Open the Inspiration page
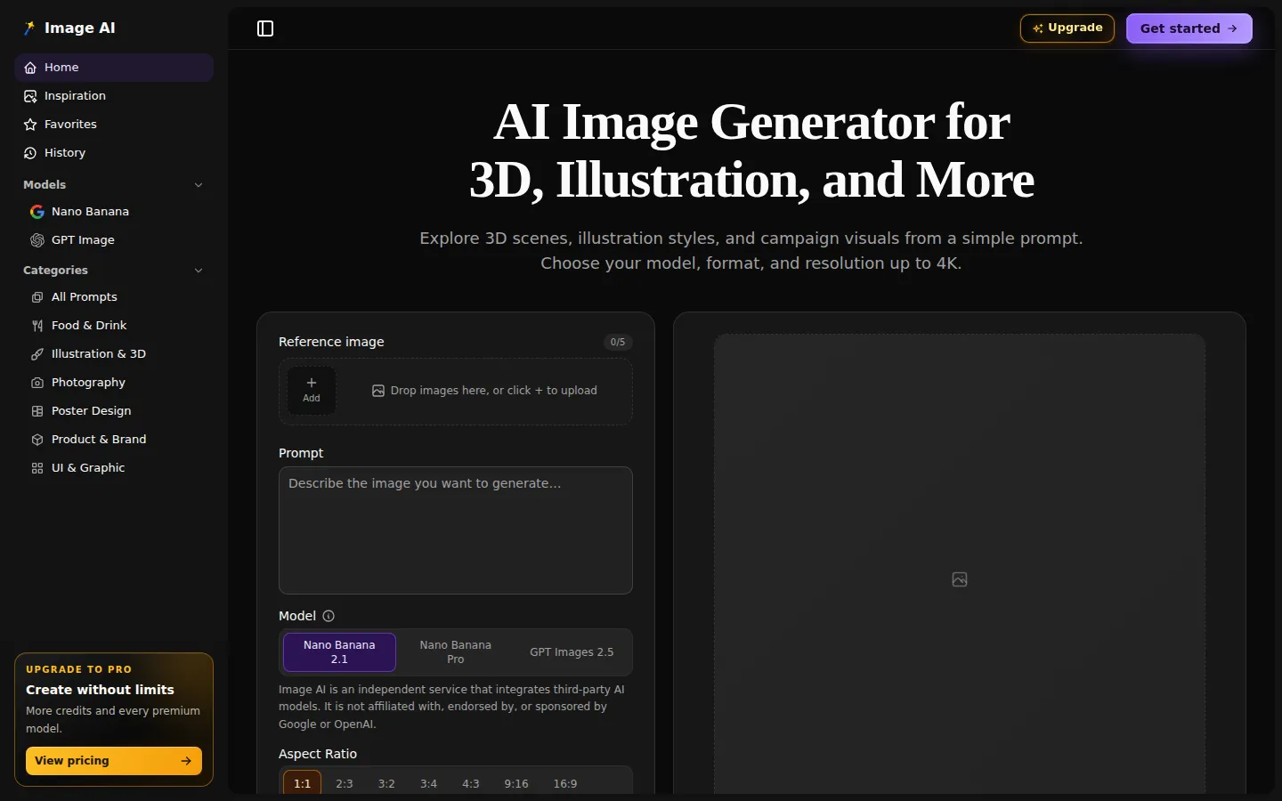This screenshot has width=1282, height=801. pos(114,96)
